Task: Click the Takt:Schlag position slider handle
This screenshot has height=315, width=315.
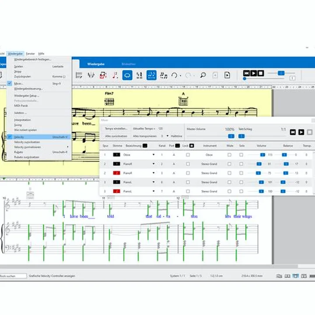Action: [x=241, y=136]
